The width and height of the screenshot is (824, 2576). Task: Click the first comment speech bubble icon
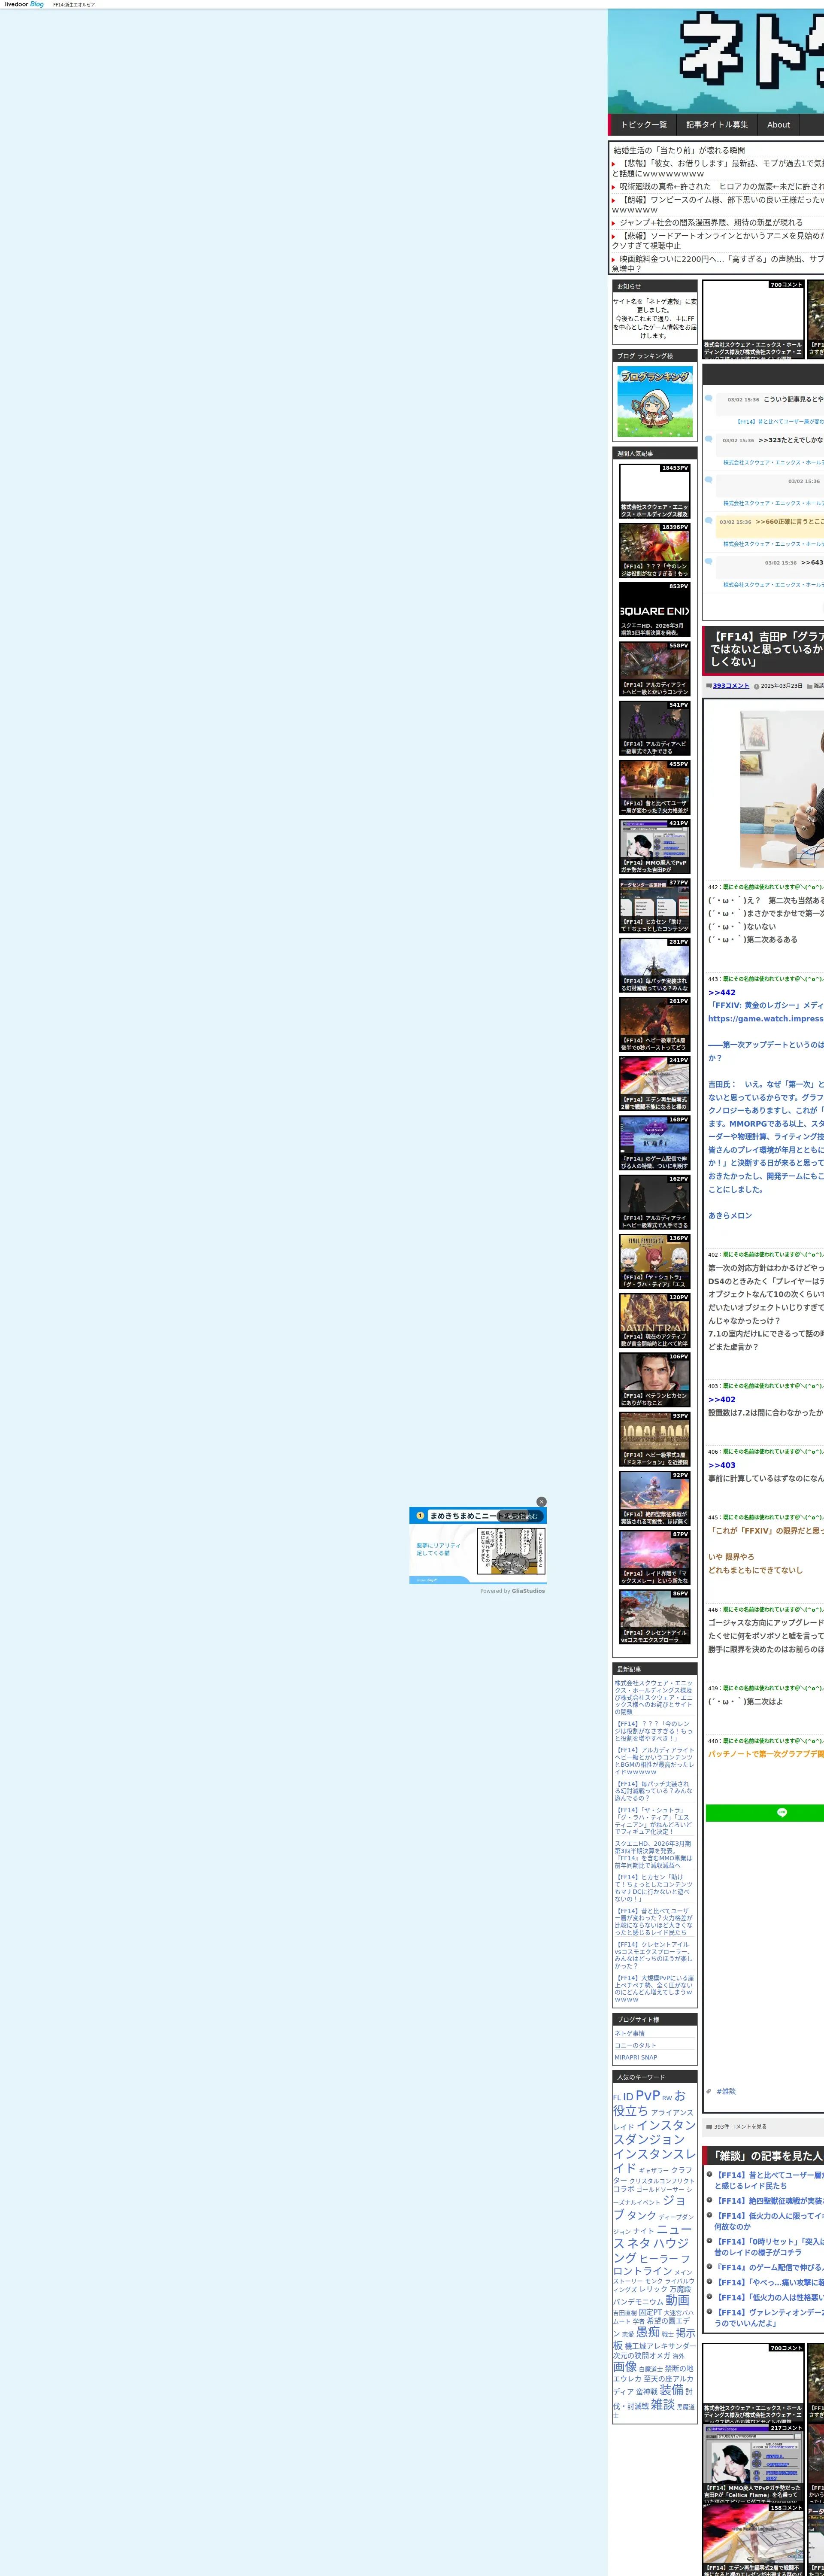[x=709, y=398]
